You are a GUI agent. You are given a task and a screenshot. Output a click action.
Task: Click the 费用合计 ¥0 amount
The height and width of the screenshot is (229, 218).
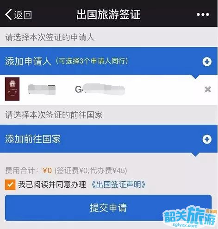(47, 171)
